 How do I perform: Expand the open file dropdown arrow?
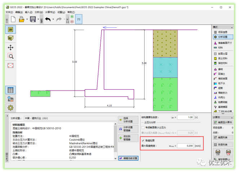[x=27, y=19]
